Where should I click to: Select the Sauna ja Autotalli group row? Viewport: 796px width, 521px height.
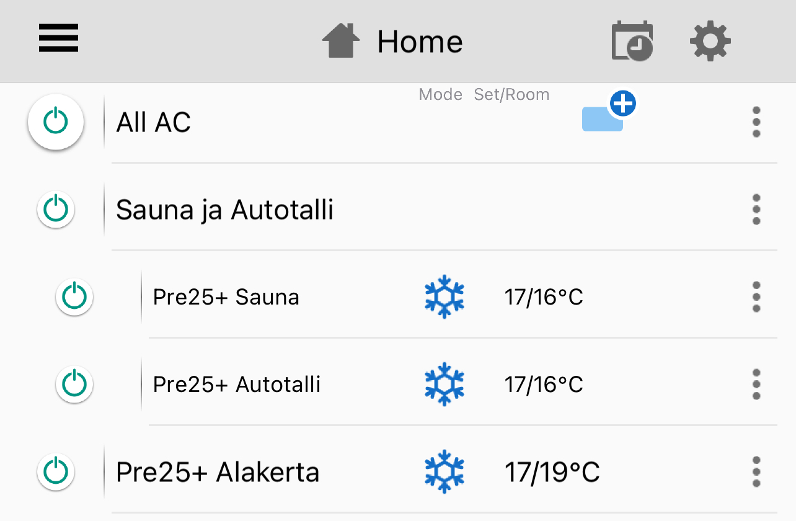click(x=224, y=210)
